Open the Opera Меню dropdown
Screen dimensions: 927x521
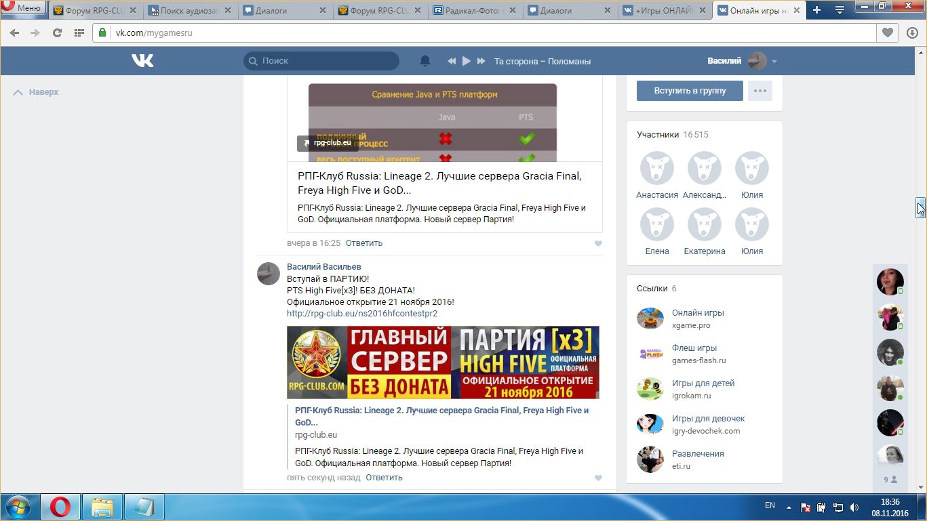22,8
